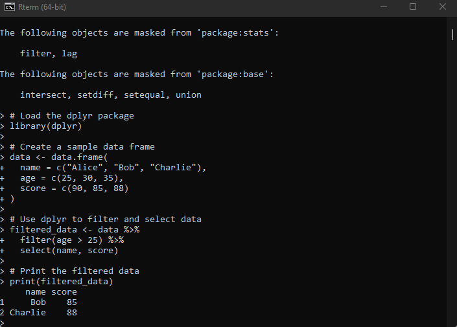Click the "# Load the dplyr package" comment
The height and width of the screenshot is (327, 457).
[x=71, y=116]
